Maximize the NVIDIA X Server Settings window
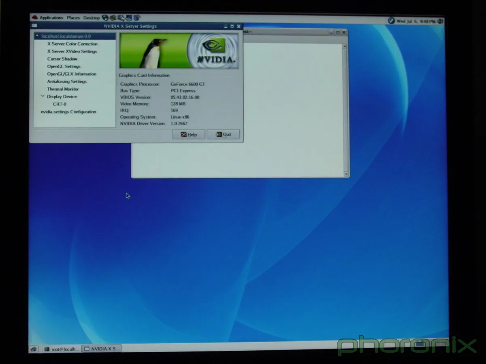The image size is (486, 364). click(232, 26)
